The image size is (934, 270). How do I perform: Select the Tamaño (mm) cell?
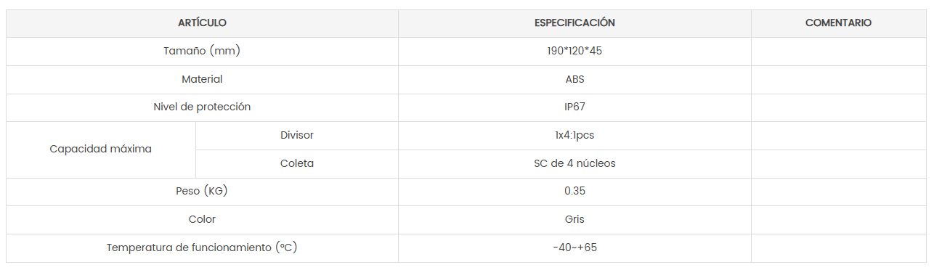202,52
